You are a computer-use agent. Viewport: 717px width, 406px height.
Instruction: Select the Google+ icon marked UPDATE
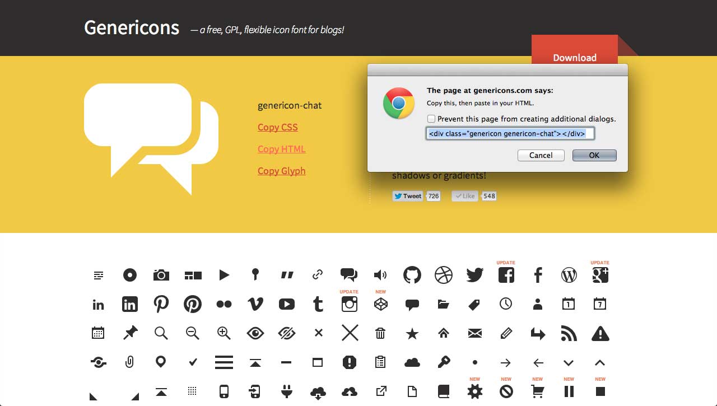[600, 275]
